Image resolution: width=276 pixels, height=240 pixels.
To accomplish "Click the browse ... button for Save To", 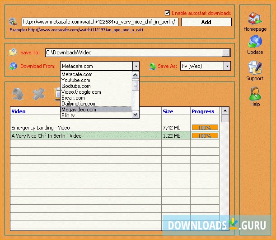I will tap(226, 53).
